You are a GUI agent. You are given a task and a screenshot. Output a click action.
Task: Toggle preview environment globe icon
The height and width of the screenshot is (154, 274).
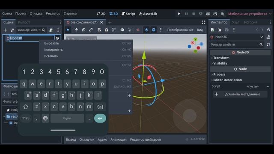154,30
